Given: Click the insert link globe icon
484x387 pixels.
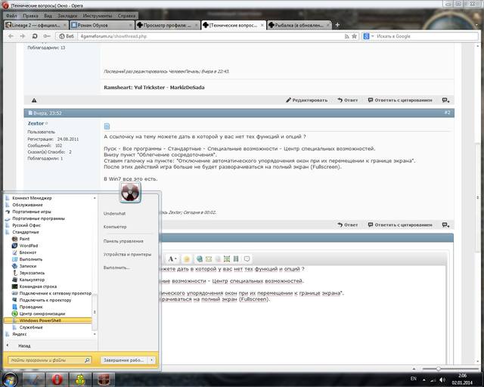Looking at the screenshot, I should [x=200, y=259].
